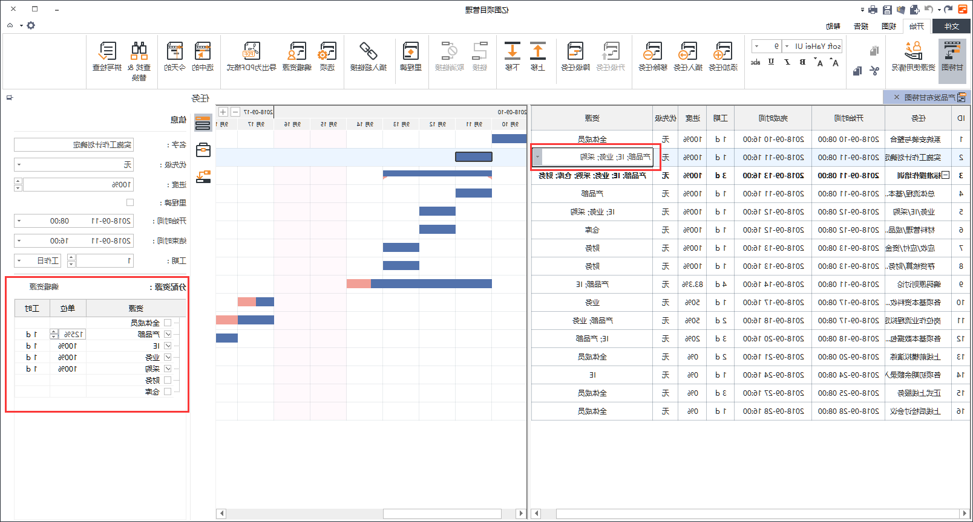Run 拼写检查 spell check
Viewport: 973px width, 522px height.
point(107,56)
